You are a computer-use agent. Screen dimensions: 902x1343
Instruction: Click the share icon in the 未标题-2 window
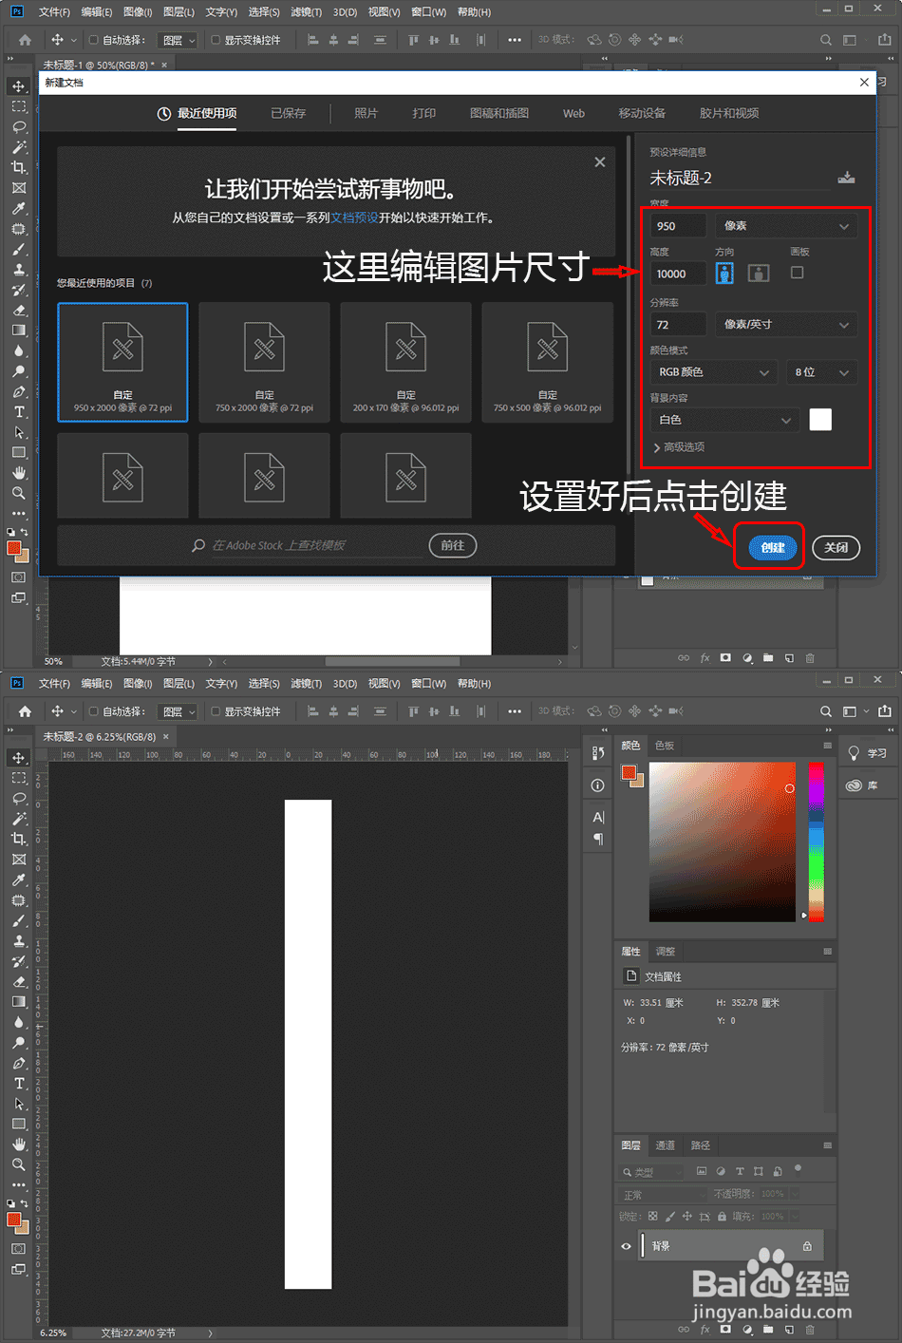coord(885,711)
